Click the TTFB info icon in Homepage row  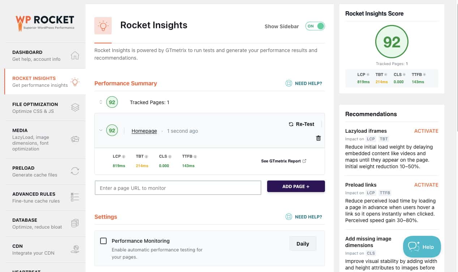tap(195, 157)
